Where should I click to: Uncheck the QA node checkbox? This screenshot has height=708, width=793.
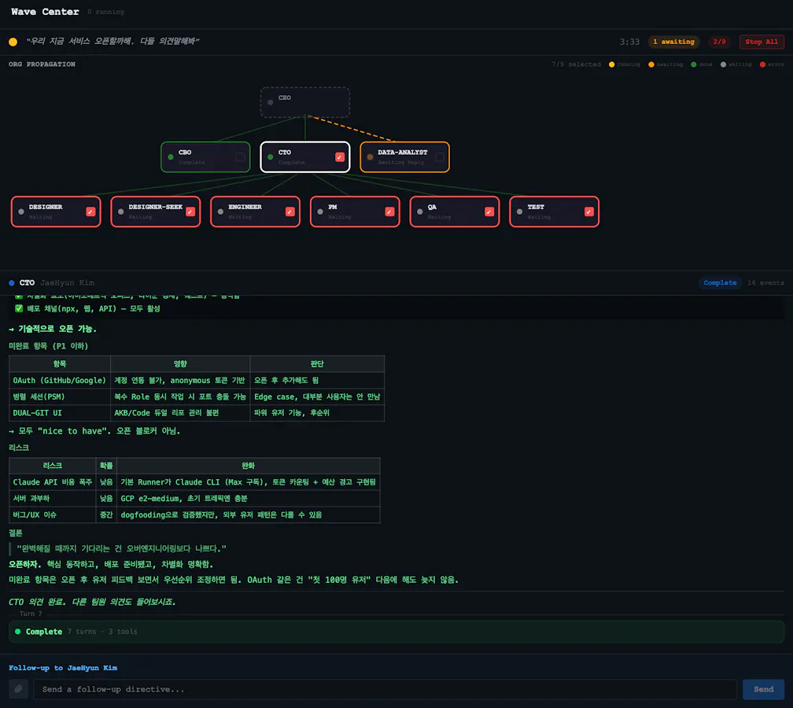[489, 212]
